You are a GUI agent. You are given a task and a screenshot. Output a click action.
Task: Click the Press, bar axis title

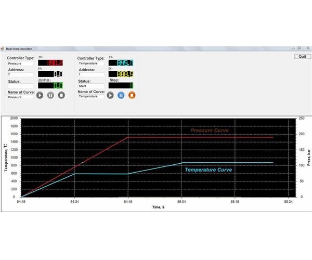[308, 158]
